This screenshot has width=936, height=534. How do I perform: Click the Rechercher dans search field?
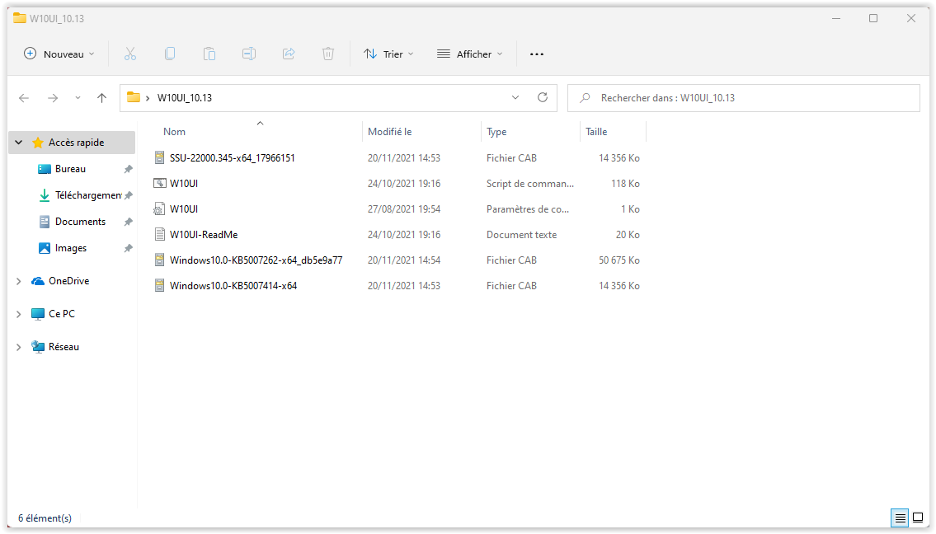[744, 98]
